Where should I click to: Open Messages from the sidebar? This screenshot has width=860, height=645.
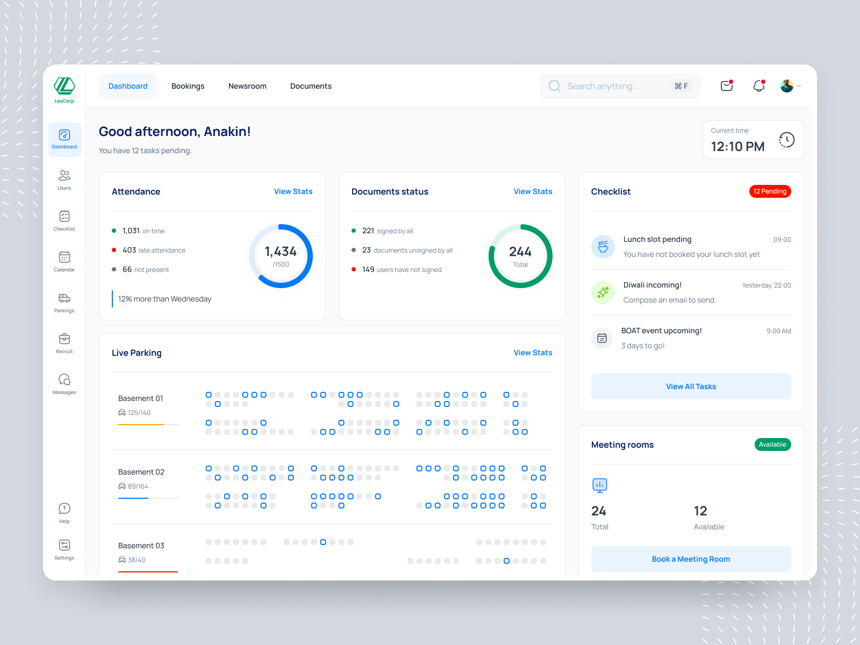pos(64,384)
